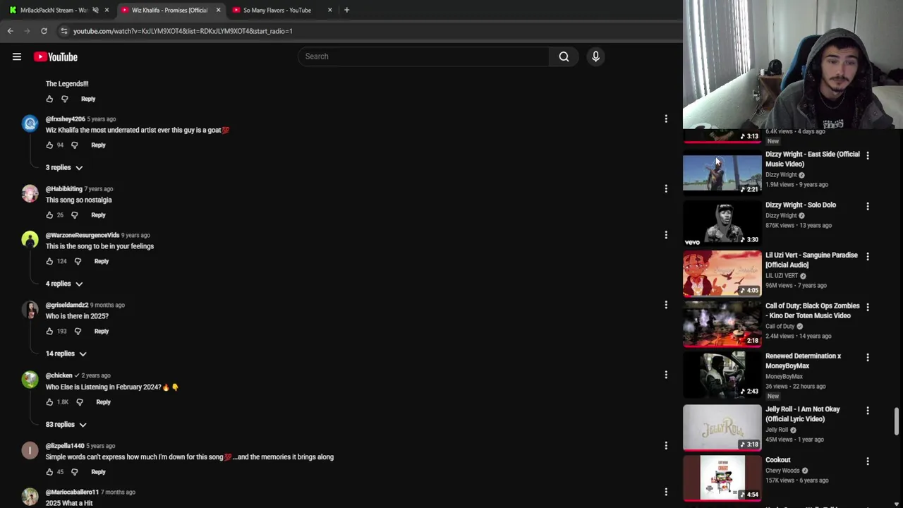Image resolution: width=903 pixels, height=508 pixels.
Task: Start voice search with the microphone icon
Action: tap(595, 56)
